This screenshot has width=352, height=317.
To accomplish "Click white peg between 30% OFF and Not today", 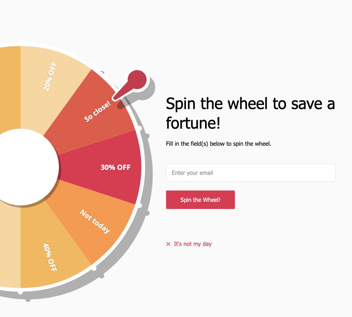I will [139, 205].
